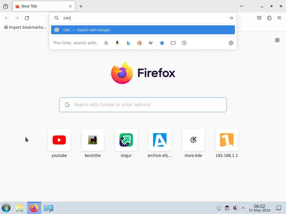The image size is (286, 214).
Task: Go back one page
Action: click(x=7, y=18)
